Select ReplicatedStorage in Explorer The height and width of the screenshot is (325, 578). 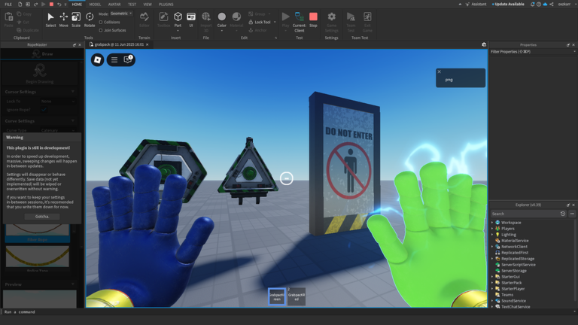tap(518, 259)
